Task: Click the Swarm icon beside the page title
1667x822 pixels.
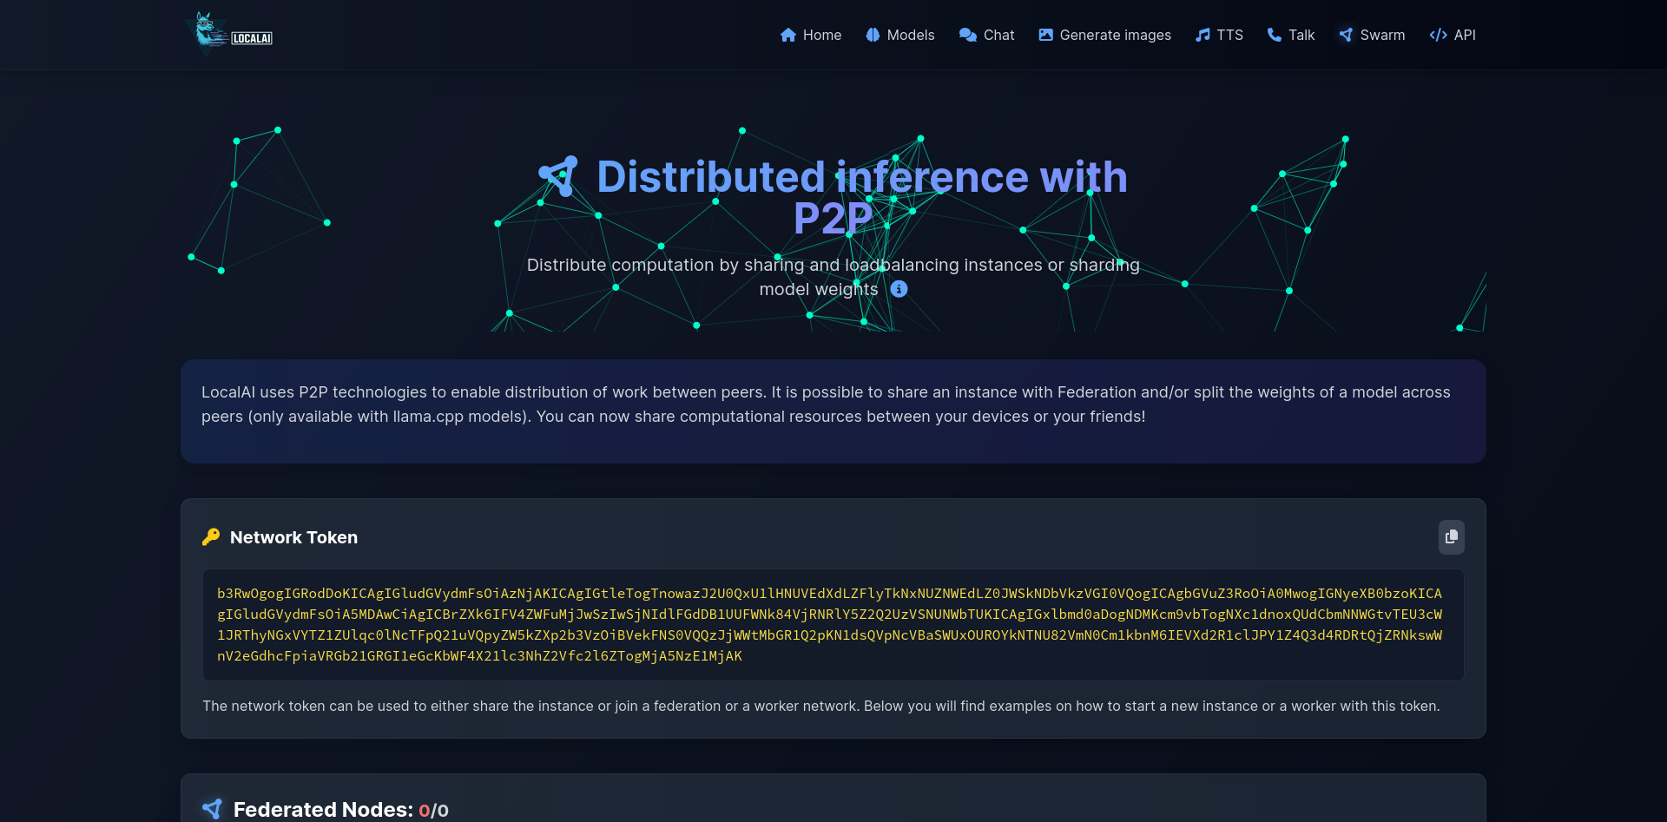Action: tap(561, 174)
